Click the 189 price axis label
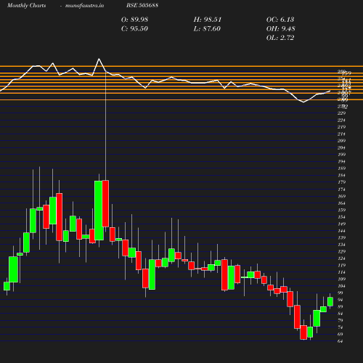Viewport: 363px width, 363px height. click(341, 168)
